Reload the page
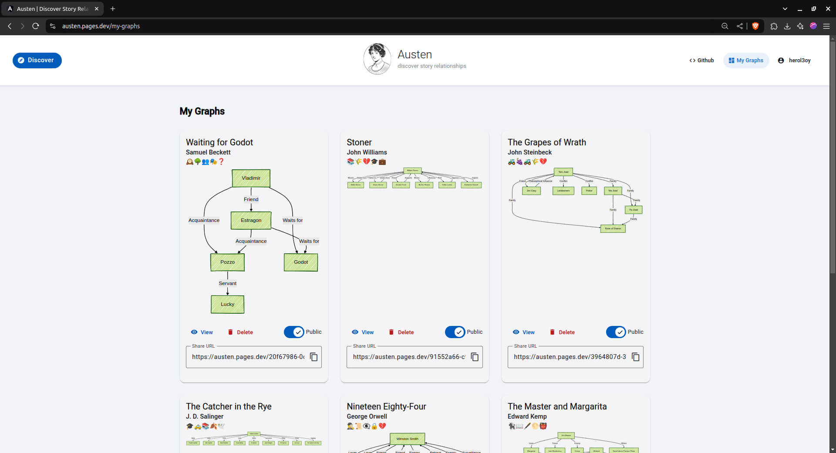 pos(36,26)
